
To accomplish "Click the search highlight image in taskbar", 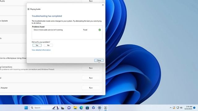I will point(56,108).
